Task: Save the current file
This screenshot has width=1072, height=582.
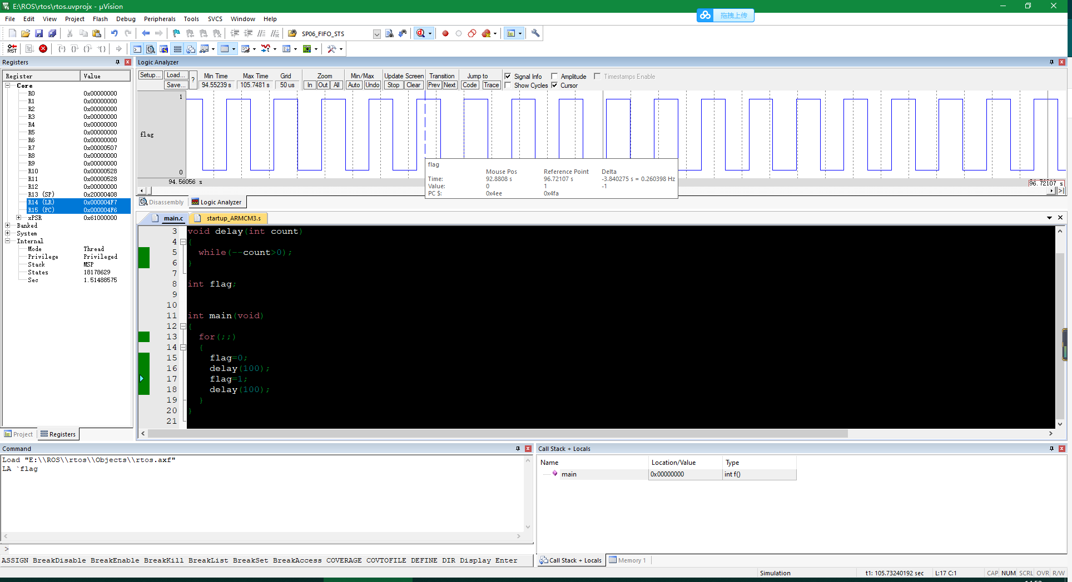Action: [x=39, y=33]
